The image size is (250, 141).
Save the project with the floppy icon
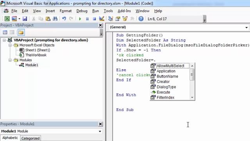pos(25,19)
